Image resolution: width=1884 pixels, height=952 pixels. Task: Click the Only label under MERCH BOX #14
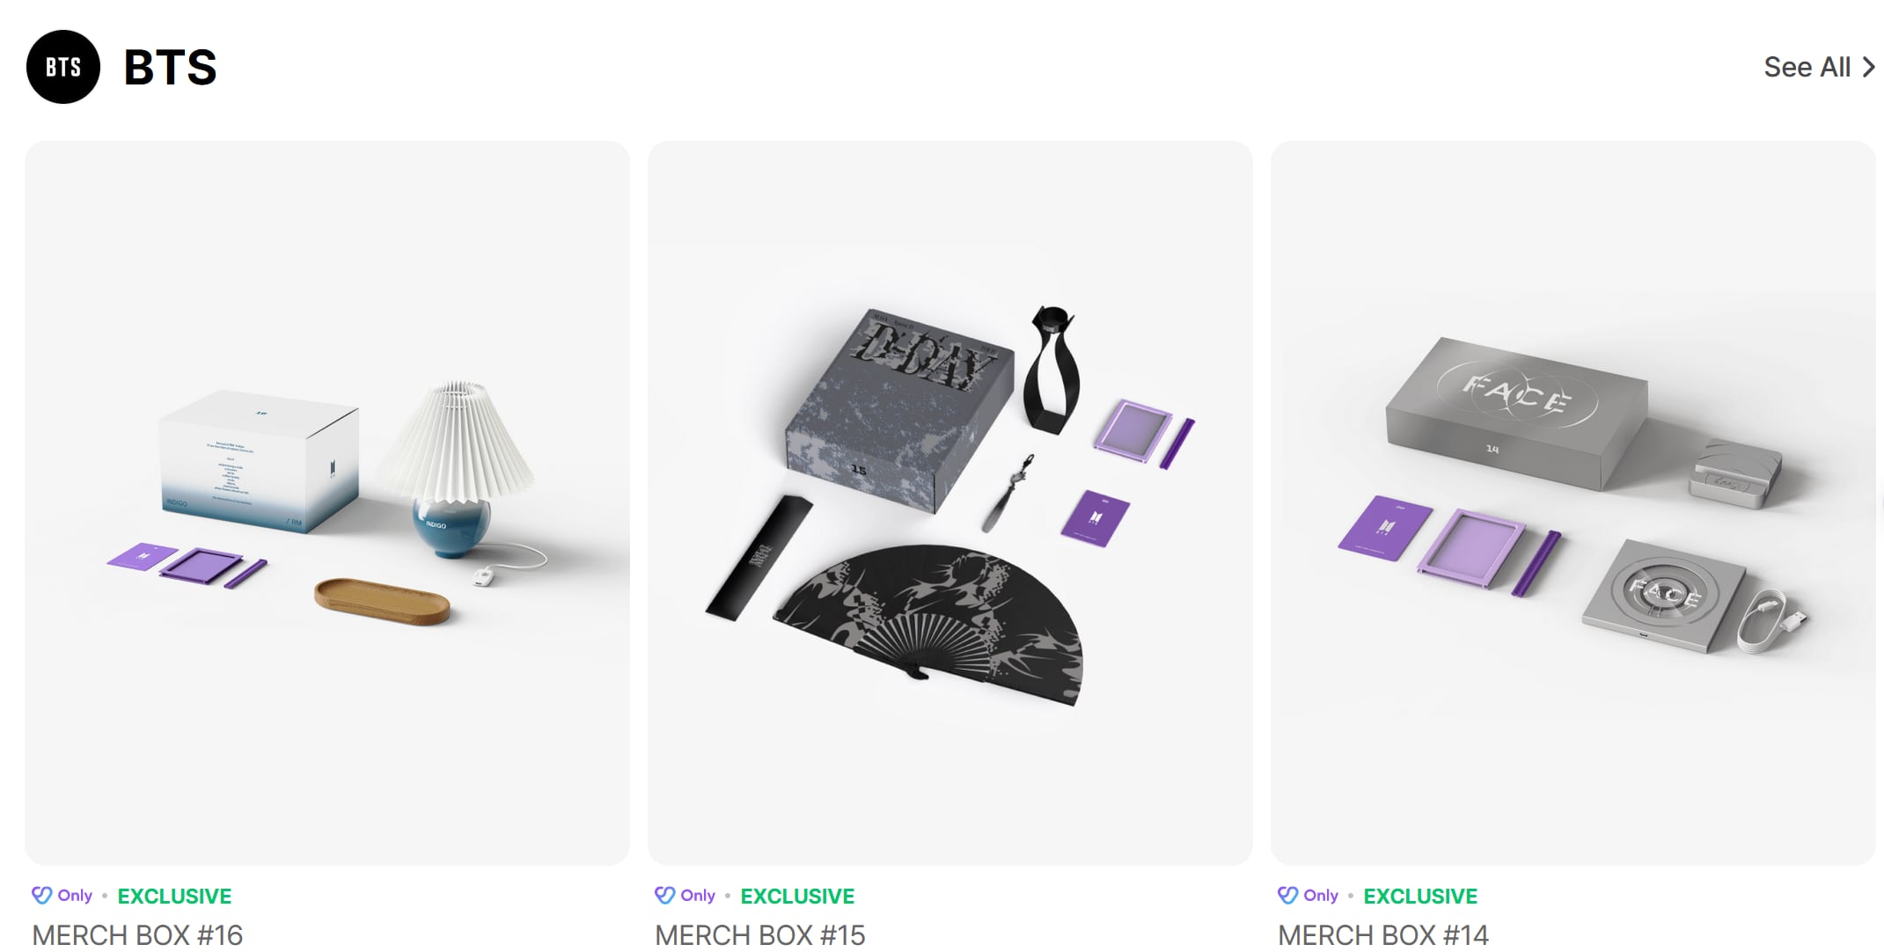tap(1321, 896)
